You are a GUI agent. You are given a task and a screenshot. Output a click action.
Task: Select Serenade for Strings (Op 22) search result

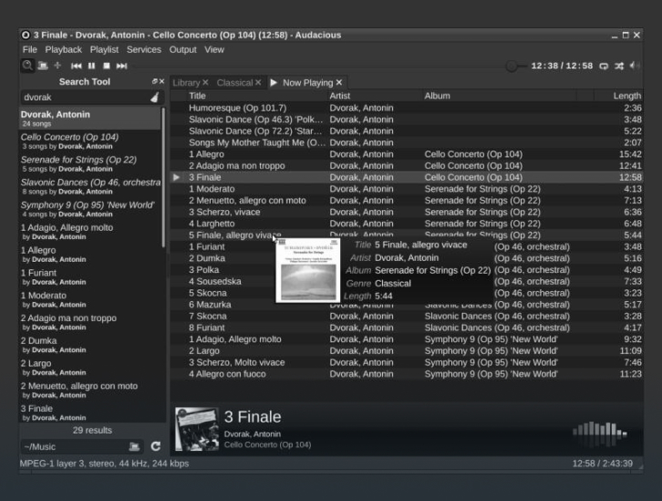[90, 164]
